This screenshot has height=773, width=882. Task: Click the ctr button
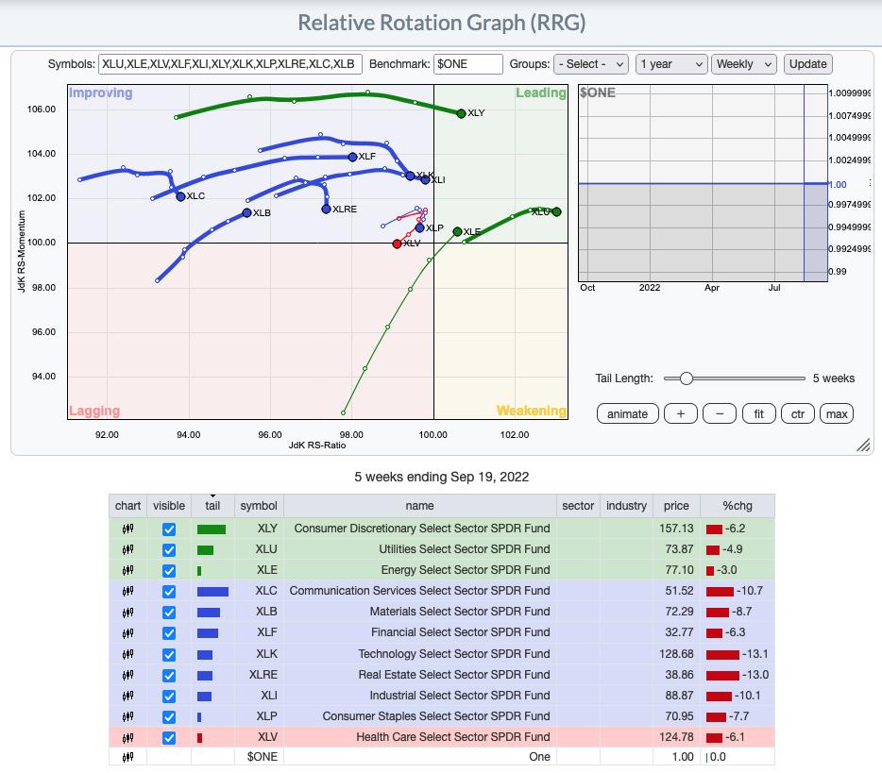tap(798, 414)
